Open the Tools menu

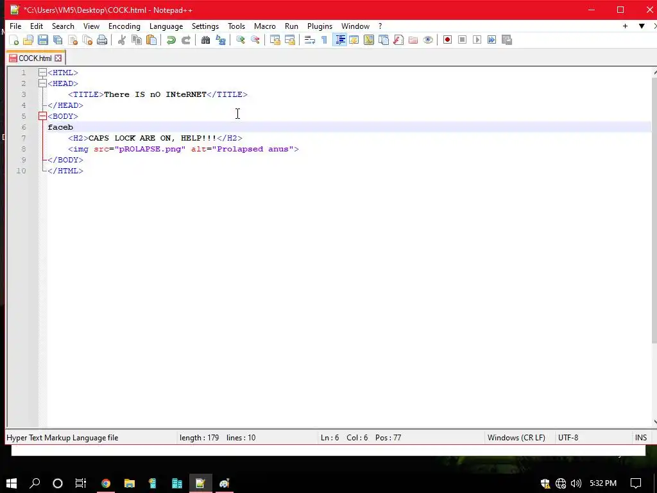click(236, 26)
